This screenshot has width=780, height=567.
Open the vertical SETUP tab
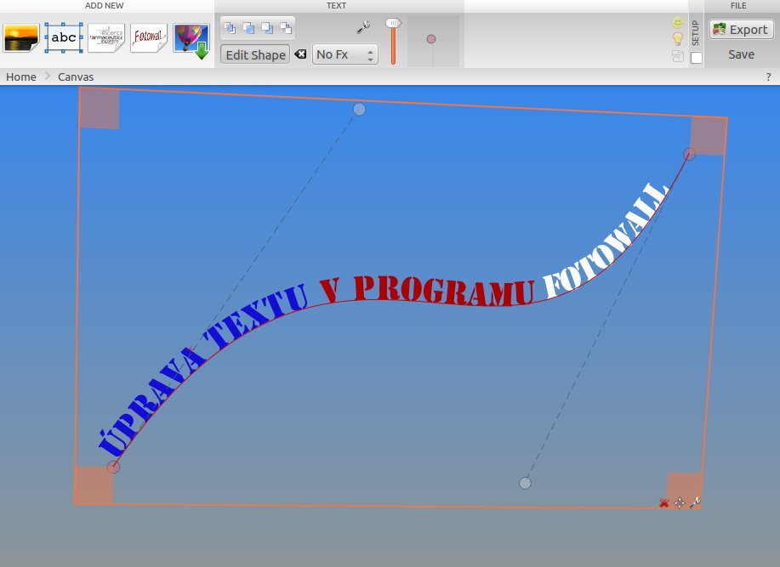point(696,33)
